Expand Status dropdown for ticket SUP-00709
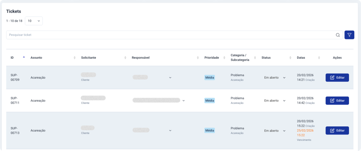 (284, 78)
